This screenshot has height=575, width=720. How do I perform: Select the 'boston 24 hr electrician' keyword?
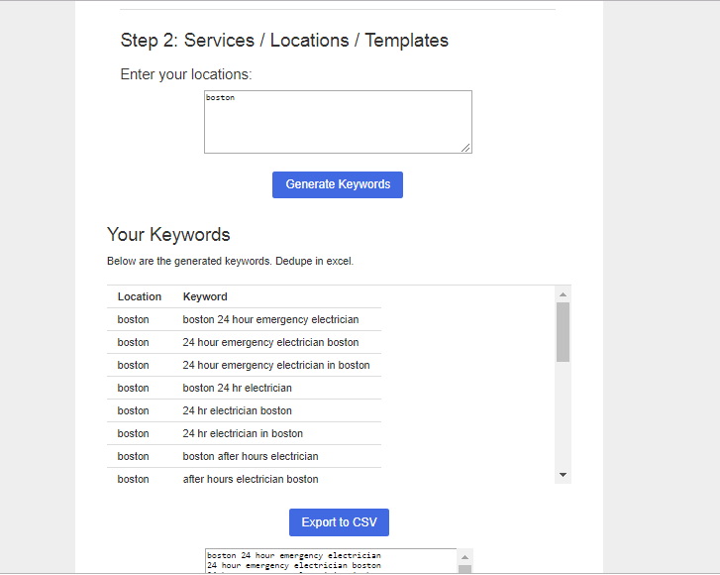tap(238, 388)
